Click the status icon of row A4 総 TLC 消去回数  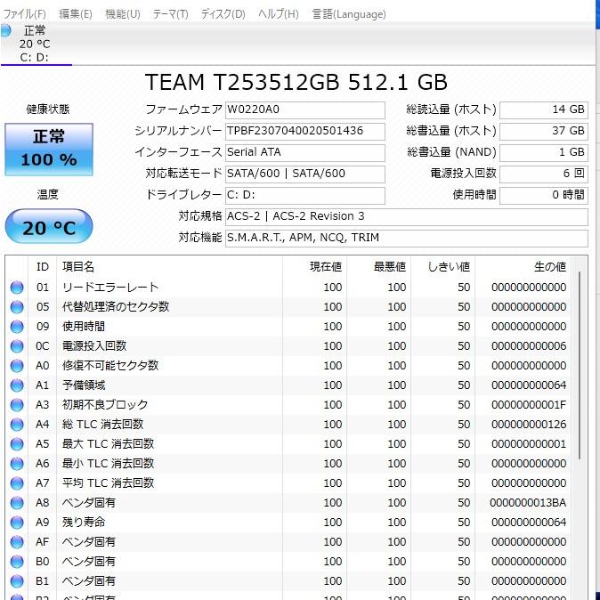point(17,425)
